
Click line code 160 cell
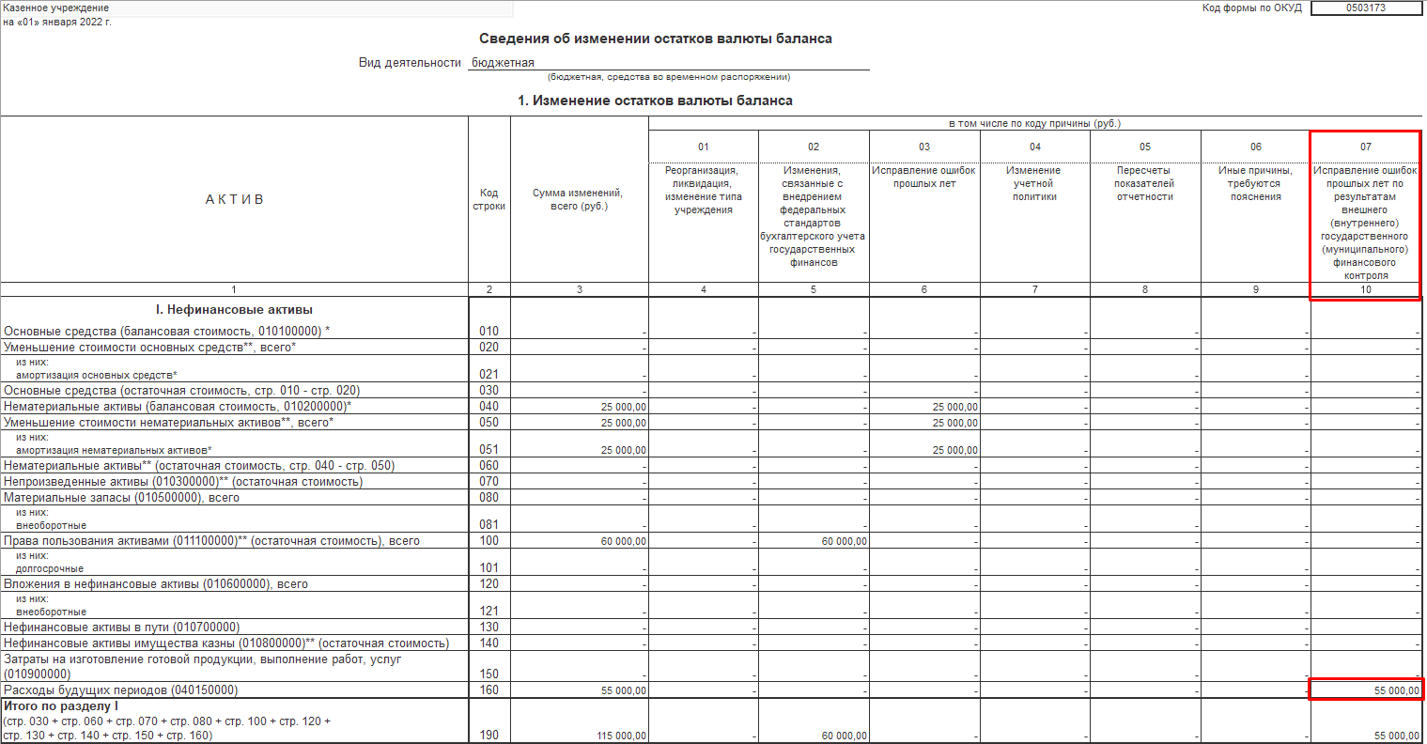tap(489, 690)
